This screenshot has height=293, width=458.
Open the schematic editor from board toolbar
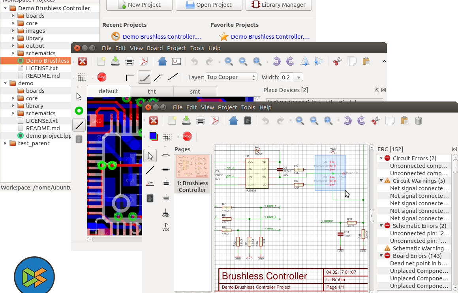pyautogui.click(x=176, y=61)
